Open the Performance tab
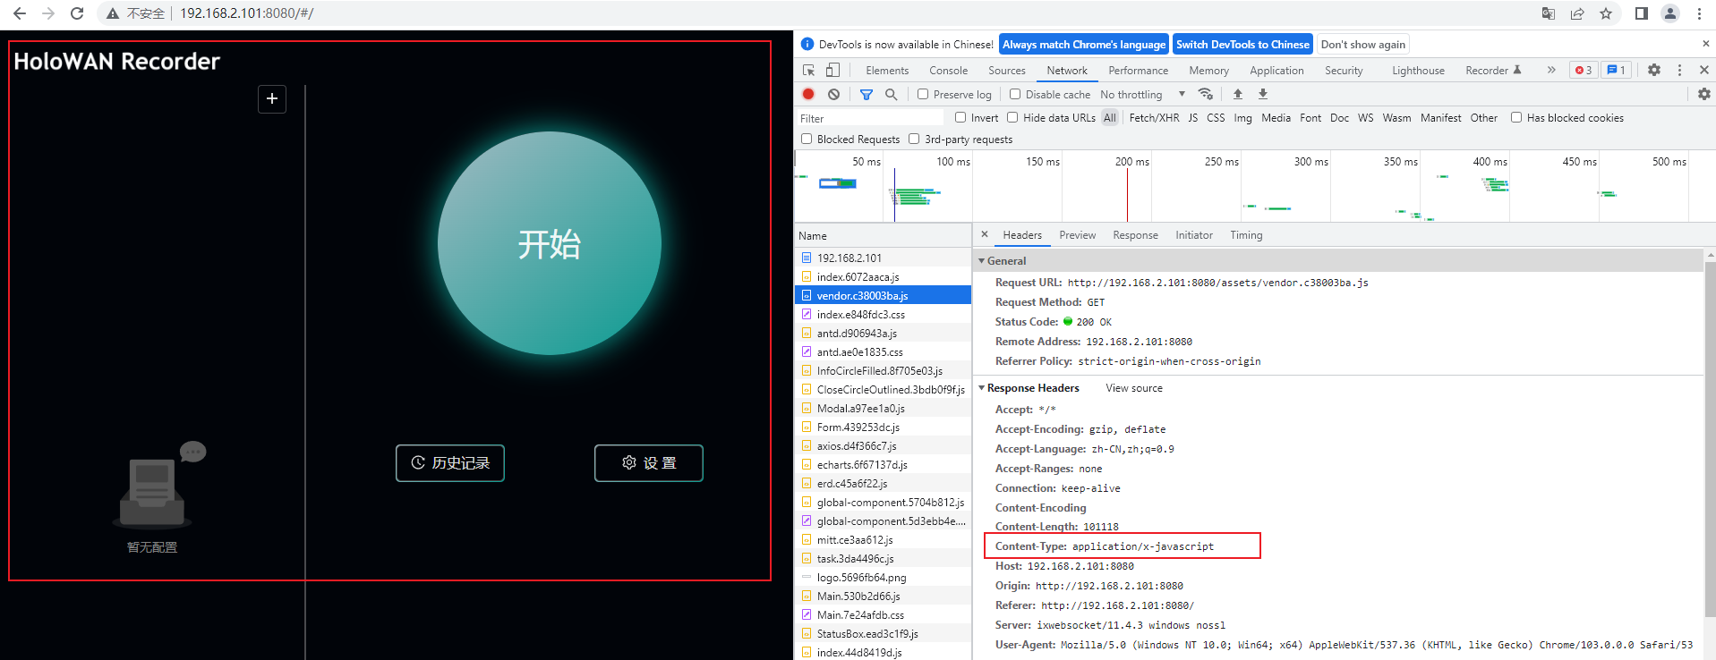The image size is (1716, 660). (1138, 70)
